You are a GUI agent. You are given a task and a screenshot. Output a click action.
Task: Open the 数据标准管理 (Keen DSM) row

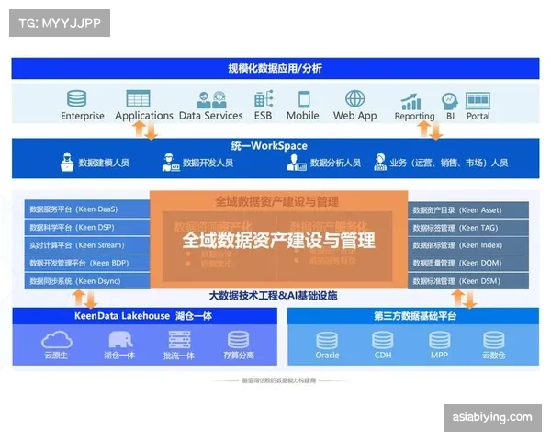coord(468,281)
